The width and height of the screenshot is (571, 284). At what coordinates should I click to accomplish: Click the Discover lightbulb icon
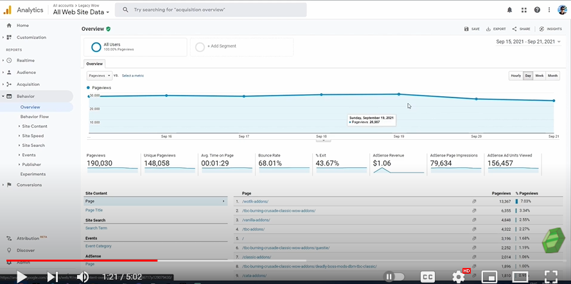click(9, 250)
